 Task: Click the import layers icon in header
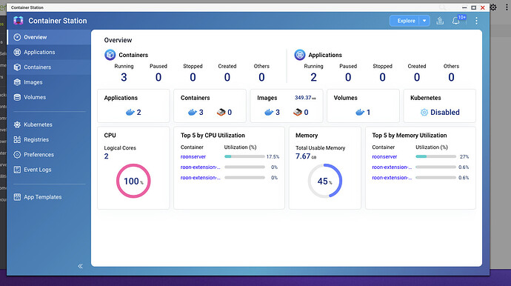(440, 21)
